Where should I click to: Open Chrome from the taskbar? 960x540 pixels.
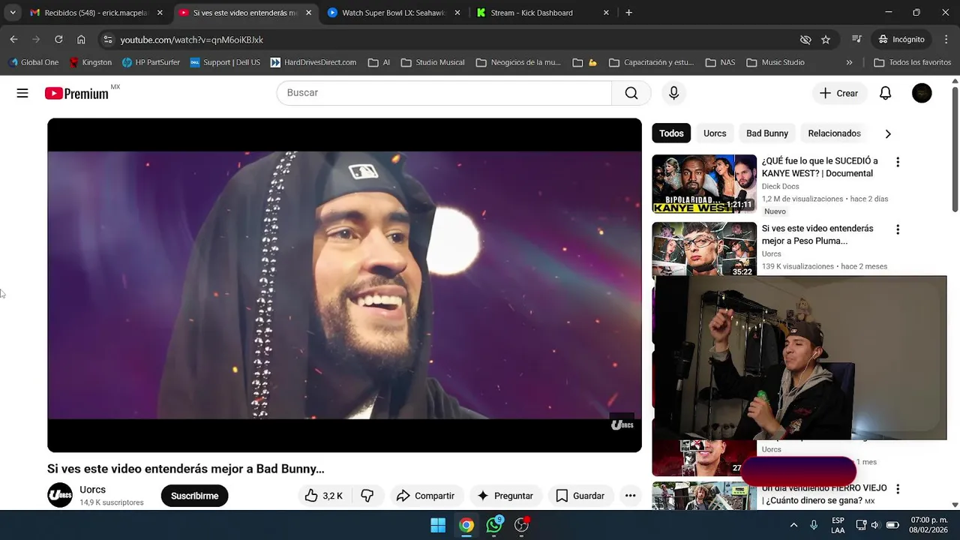(466, 525)
